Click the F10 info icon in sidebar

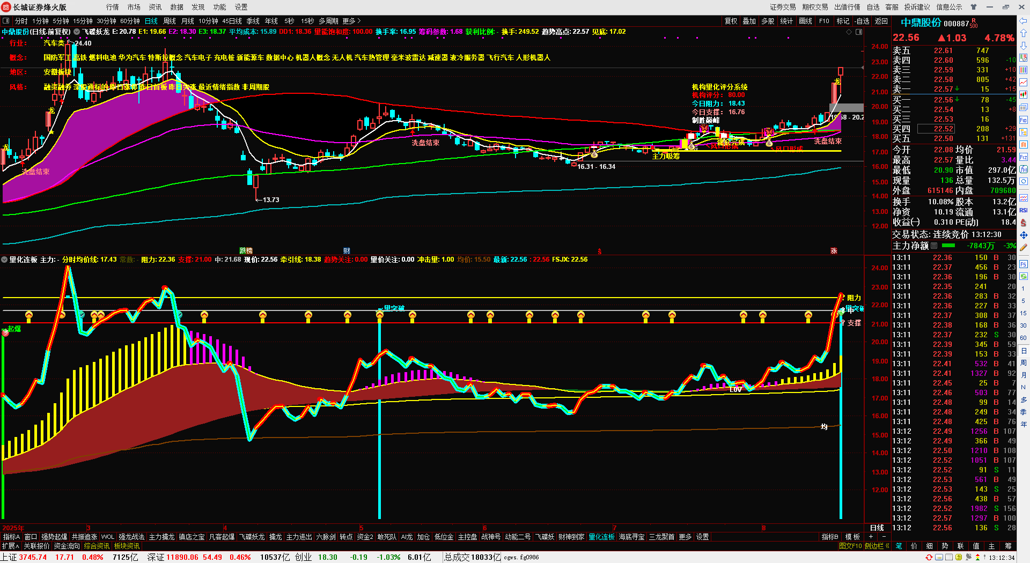[x=1024, y=120]
